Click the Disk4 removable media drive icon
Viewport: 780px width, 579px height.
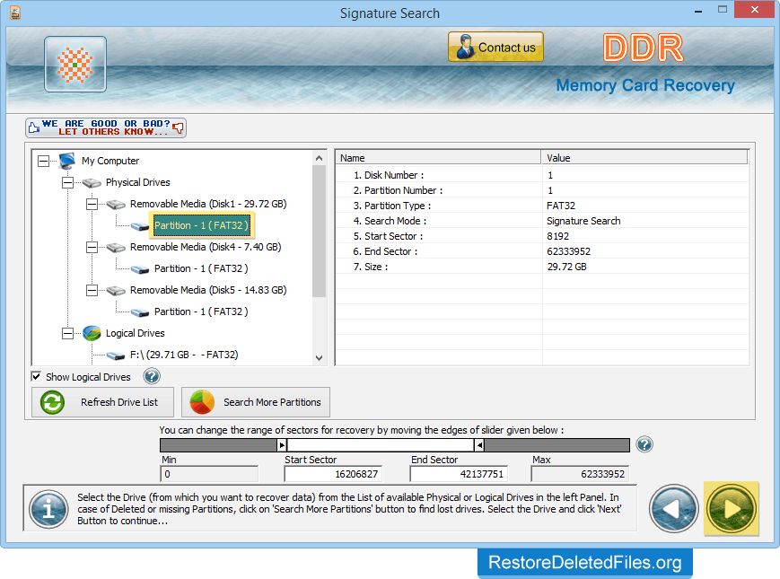pyautogui.click(x=116, y=248)
